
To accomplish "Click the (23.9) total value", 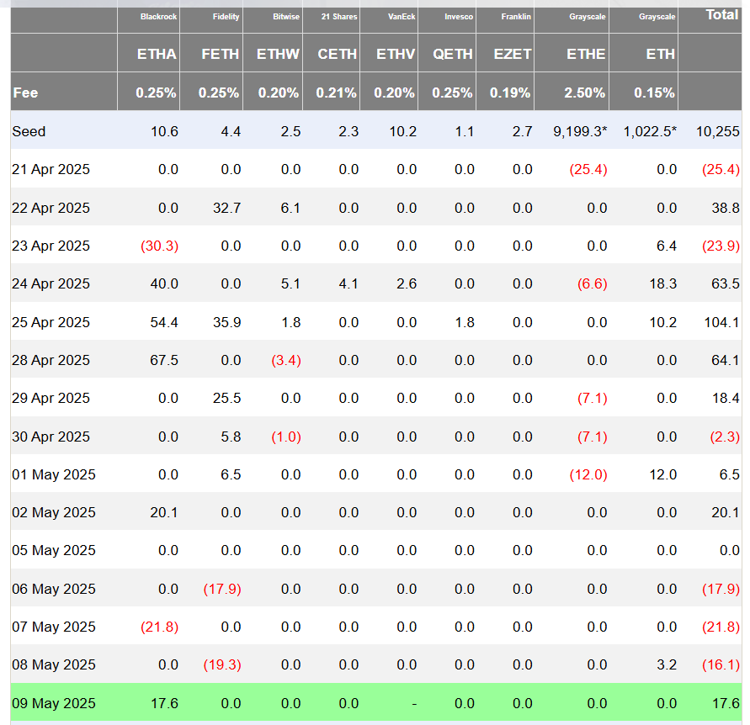I will pos(721,246).
